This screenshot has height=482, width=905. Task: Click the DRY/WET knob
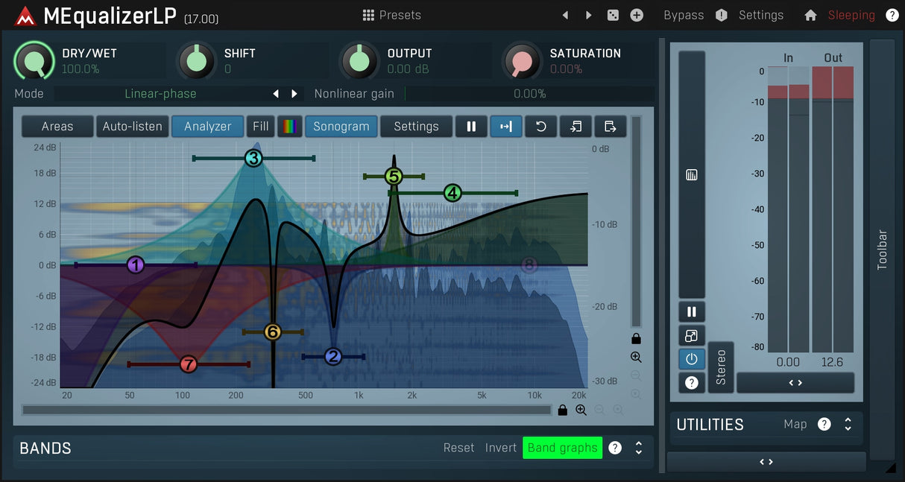click(x=34, y=62)
